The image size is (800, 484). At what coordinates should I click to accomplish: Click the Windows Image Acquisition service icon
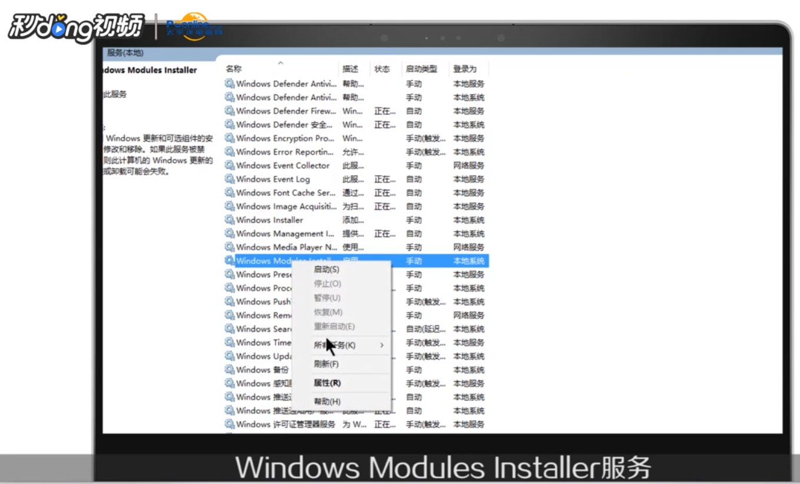pyautogui.click(x=229, y=206)
